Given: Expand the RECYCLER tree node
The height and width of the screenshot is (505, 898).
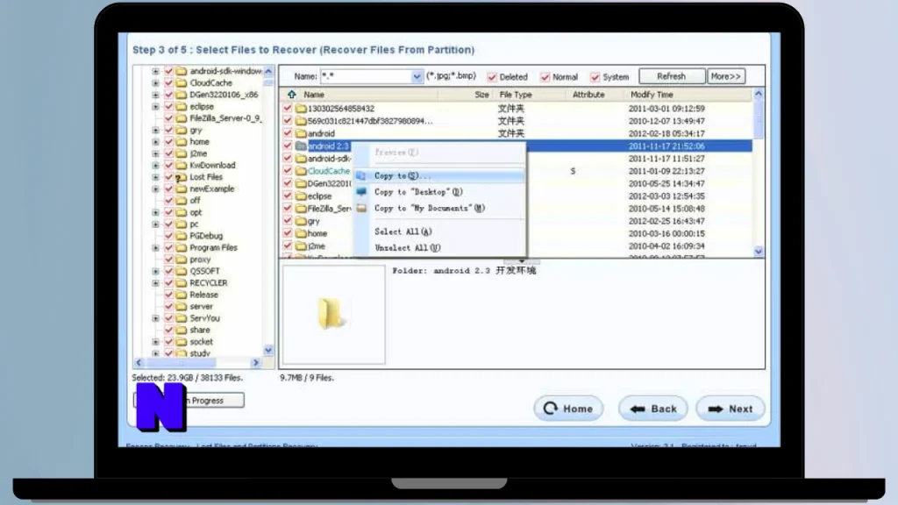Looking at the screenshot, I should (156, 283).
